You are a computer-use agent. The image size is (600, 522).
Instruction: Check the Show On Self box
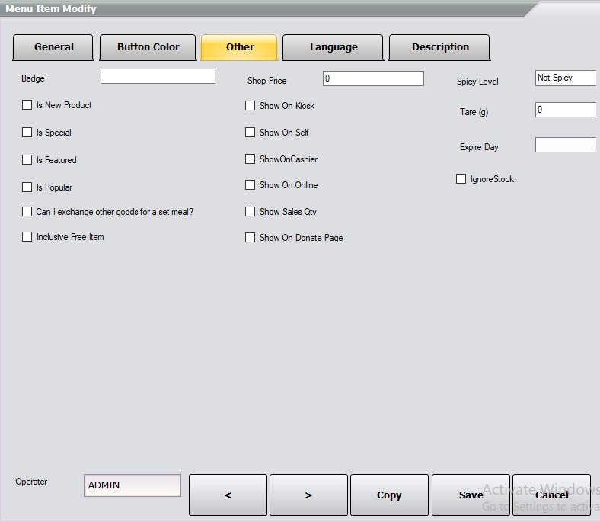coord(251,133)
